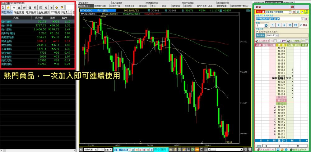Click the new document icon in watchlist toolbar
Screen dimensions: 311x152
3,7
